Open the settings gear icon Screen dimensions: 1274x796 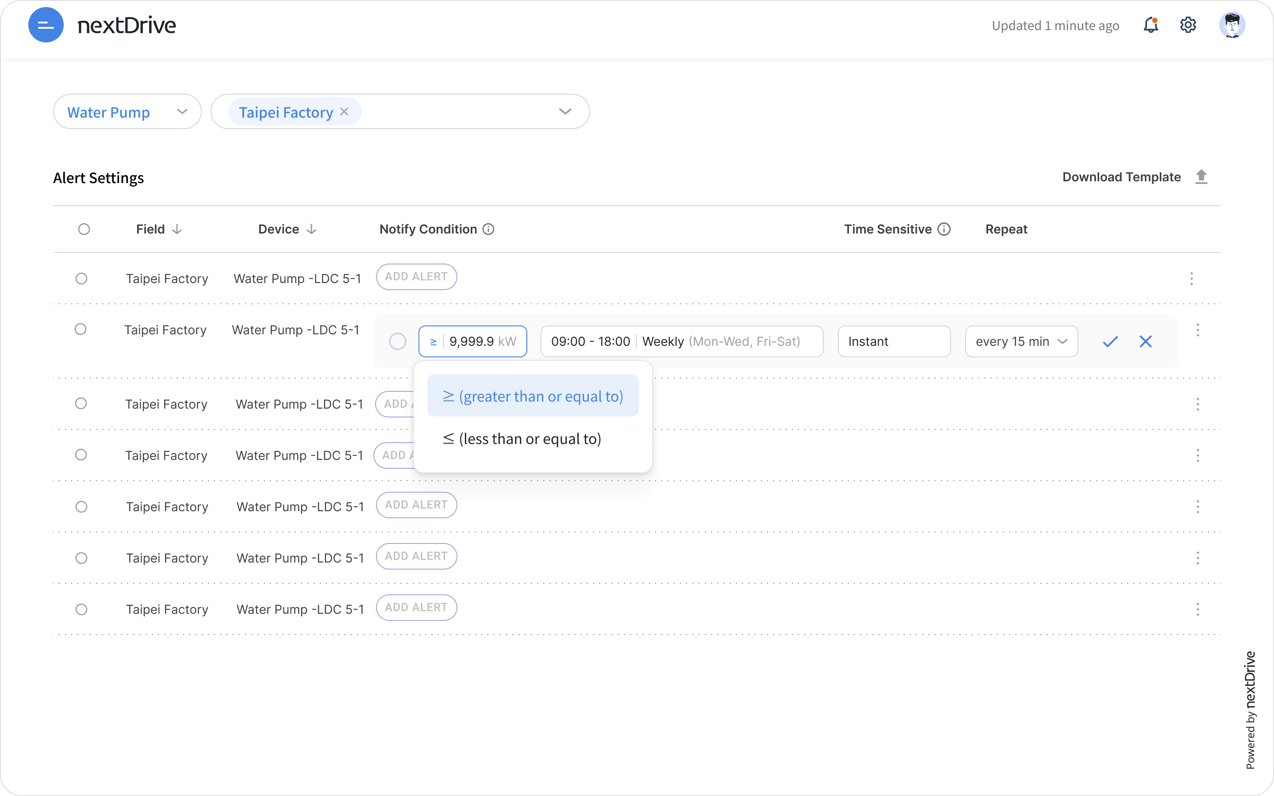pos(1188,25)
